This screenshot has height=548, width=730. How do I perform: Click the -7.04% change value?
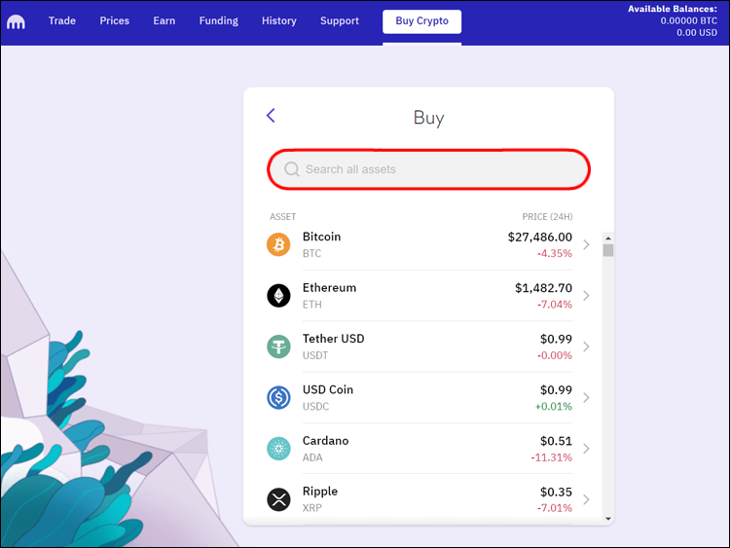point(555,305)
